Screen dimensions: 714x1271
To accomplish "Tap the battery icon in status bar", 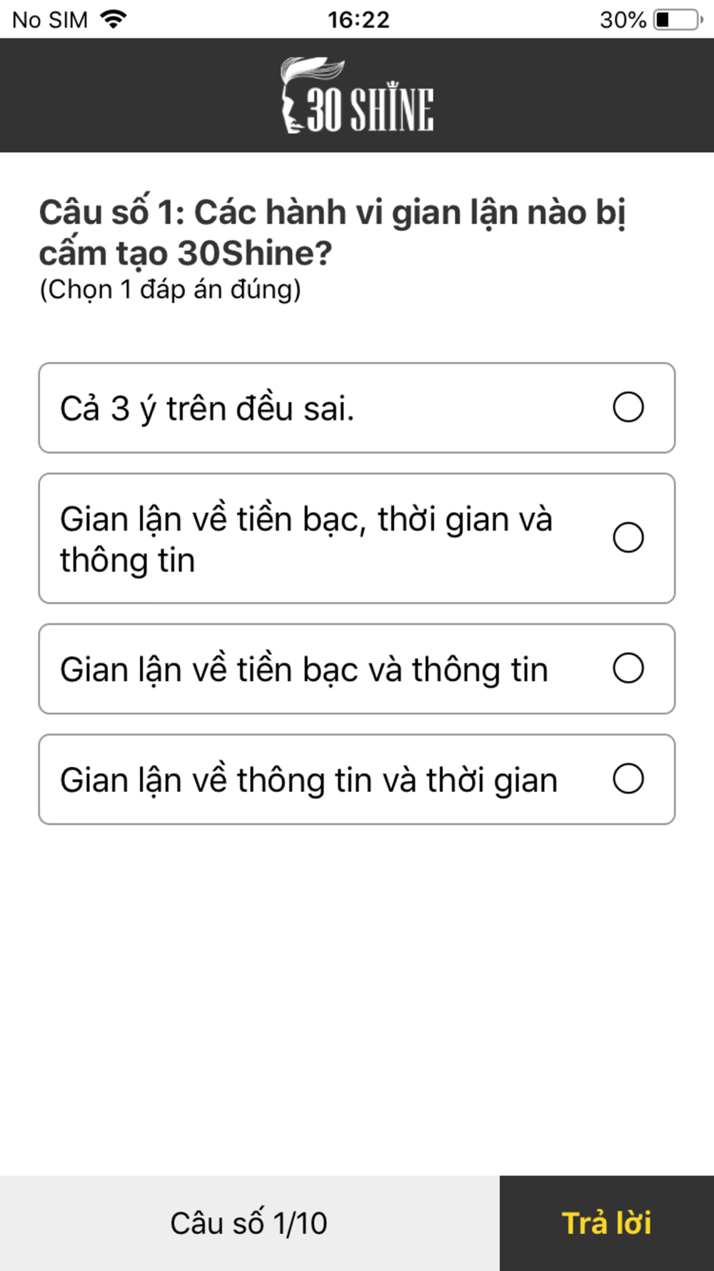I will point(678,19).
